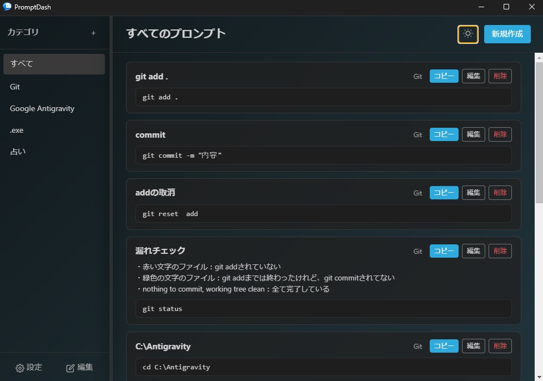The image size is (543, 381).
Task: Click the vertical scrollbar thumb
Action: pyautogui.click(x=539, y=133)
